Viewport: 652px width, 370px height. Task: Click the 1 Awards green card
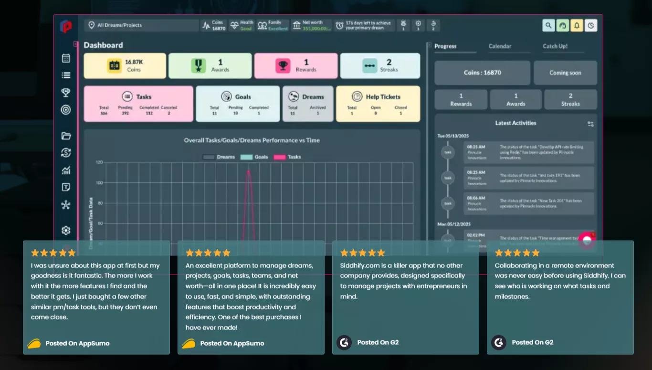[210, 66]
